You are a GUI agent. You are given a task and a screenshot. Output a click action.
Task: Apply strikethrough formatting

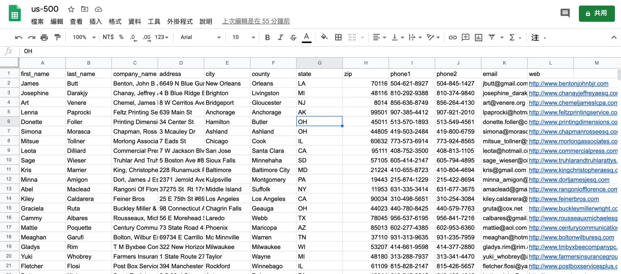pos(293,37)
